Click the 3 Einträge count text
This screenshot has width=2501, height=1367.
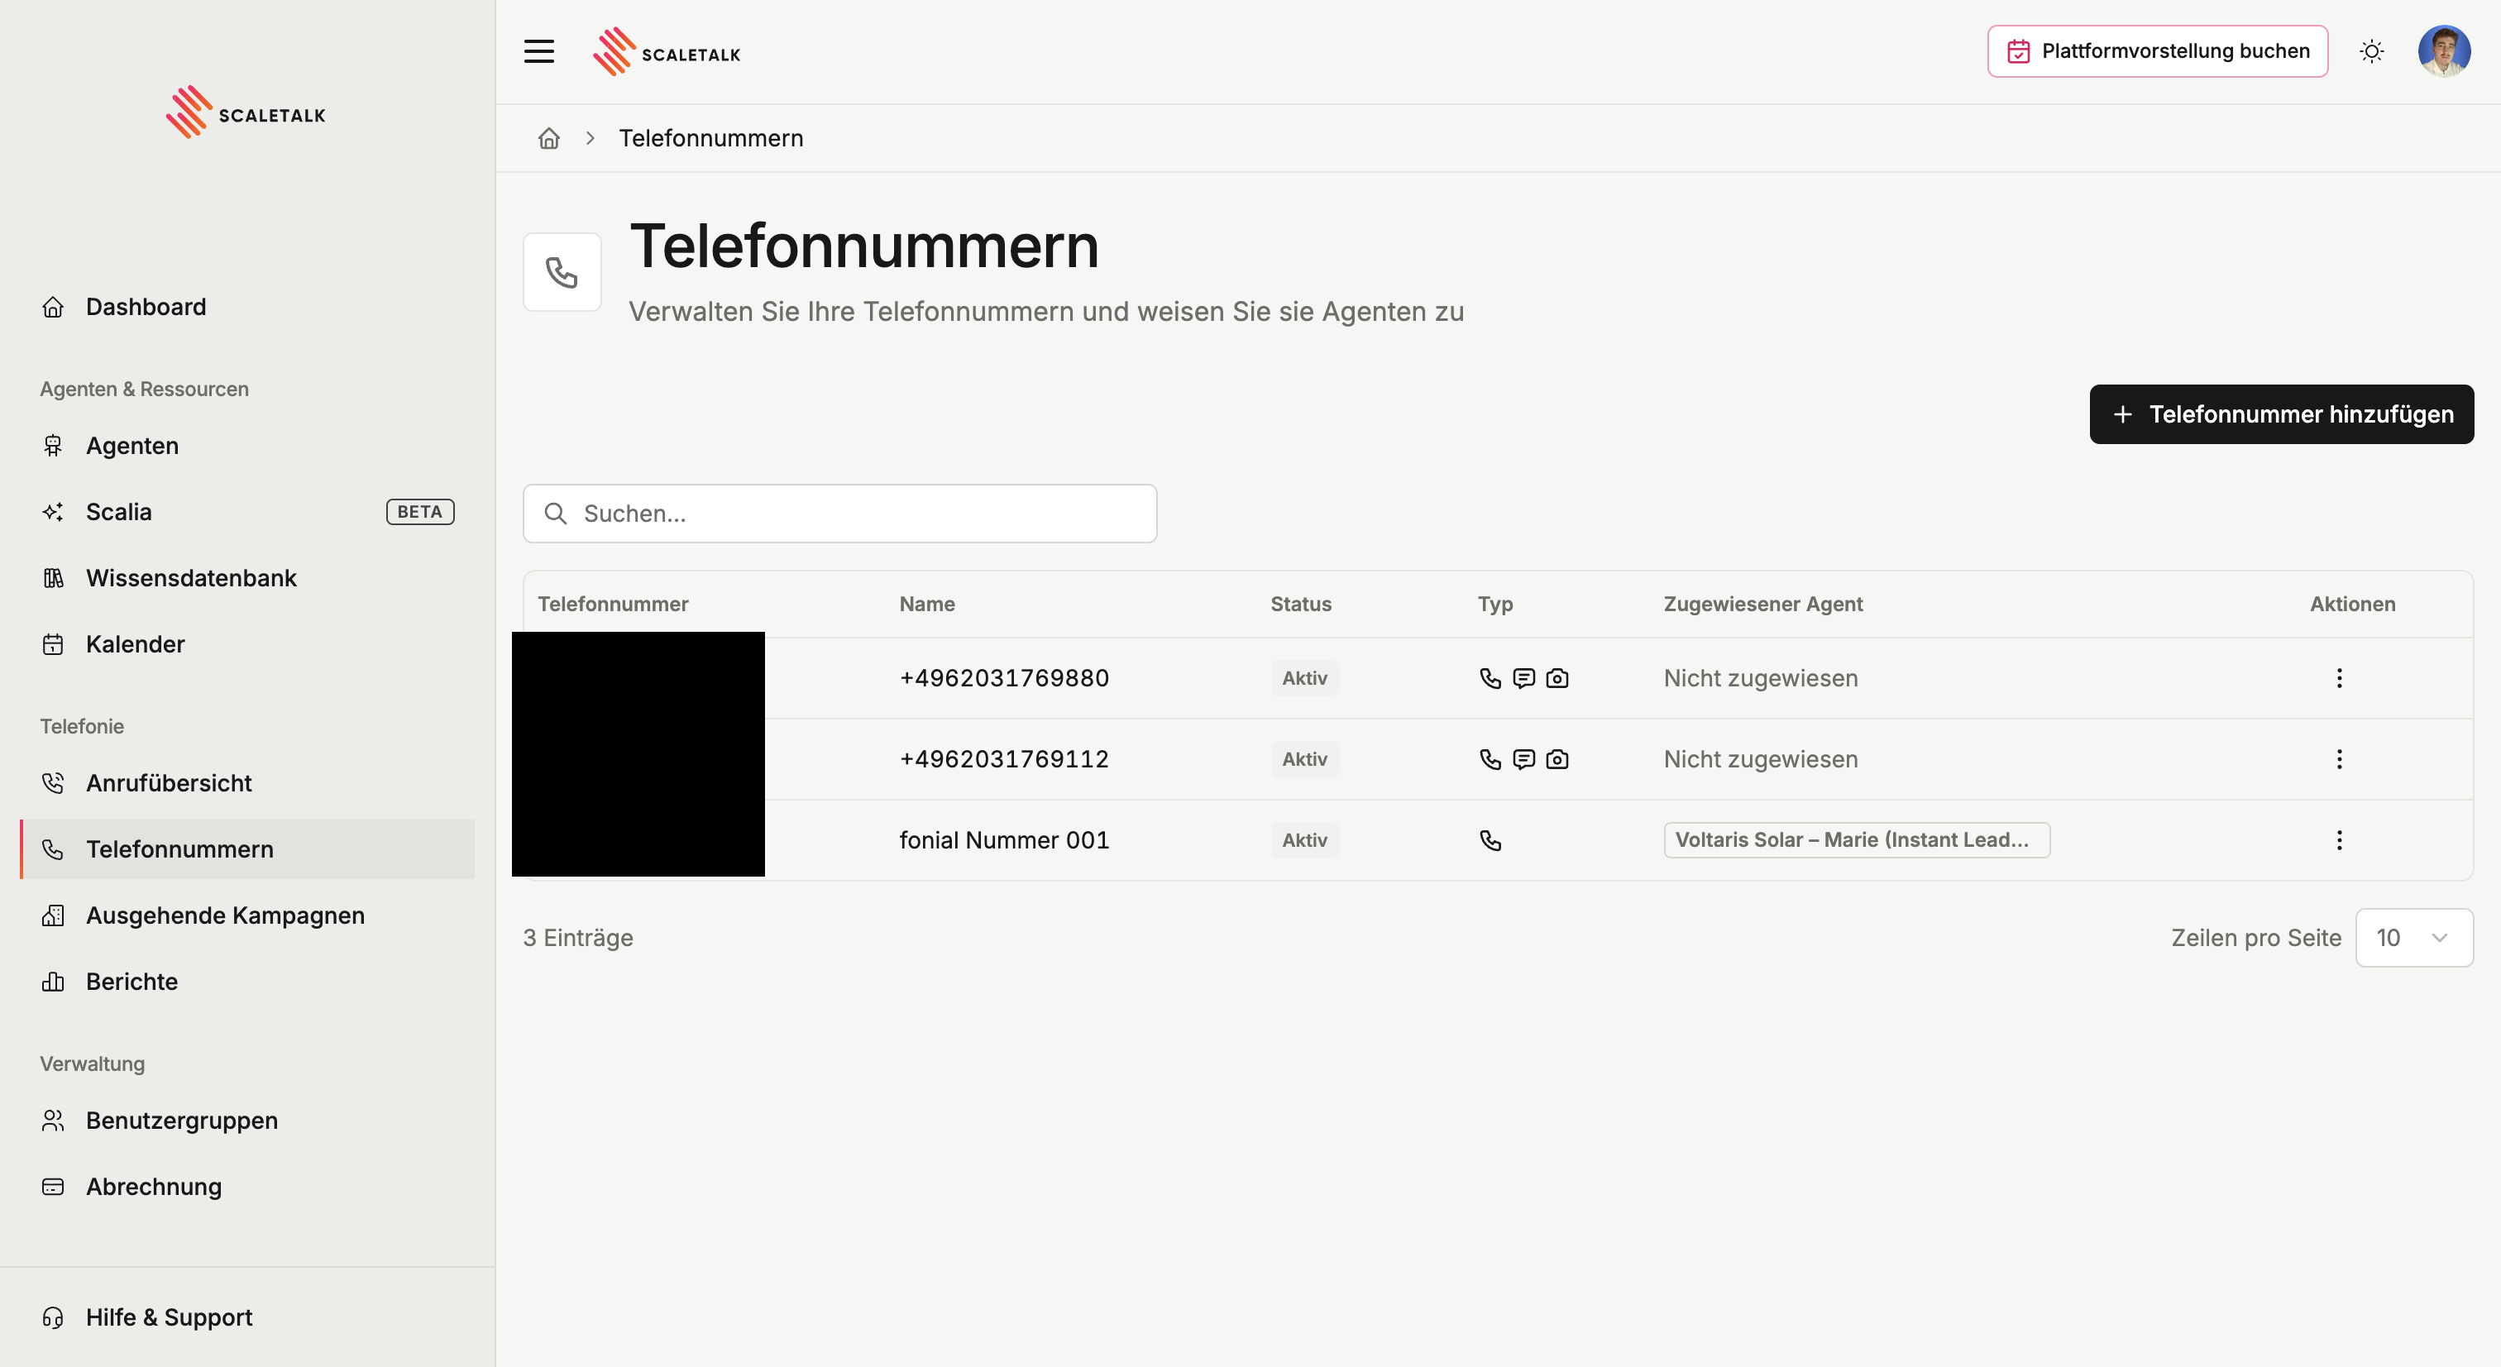(577, 938)
